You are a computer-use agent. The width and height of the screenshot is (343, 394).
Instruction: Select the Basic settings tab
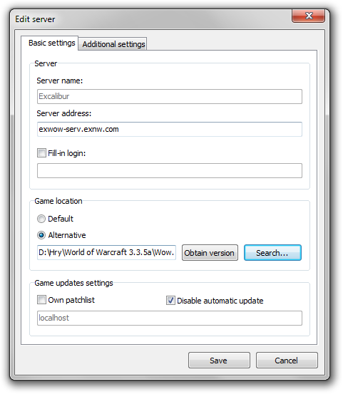point(50,43)
